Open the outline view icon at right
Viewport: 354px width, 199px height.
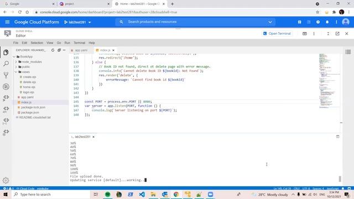pyautogui.click(x=348, y=52)
